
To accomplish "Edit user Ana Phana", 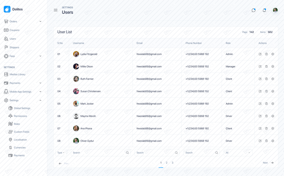I will tap(260, 129).
